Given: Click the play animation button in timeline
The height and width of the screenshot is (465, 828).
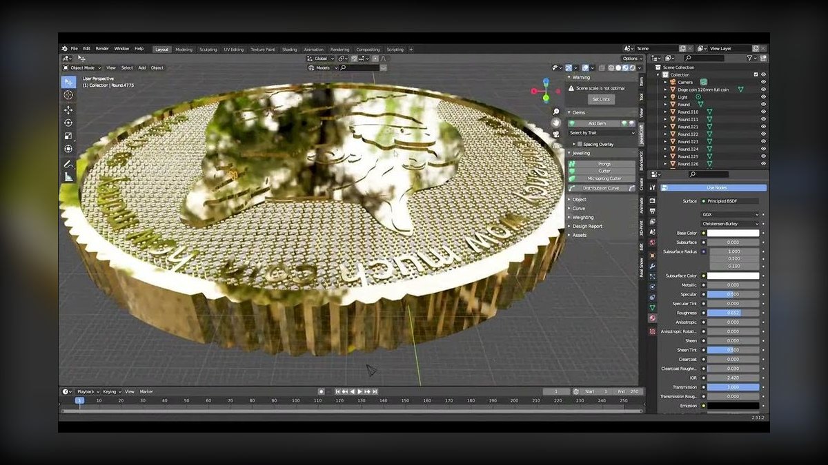Looking at the screenshot, I should click(360, 391).
